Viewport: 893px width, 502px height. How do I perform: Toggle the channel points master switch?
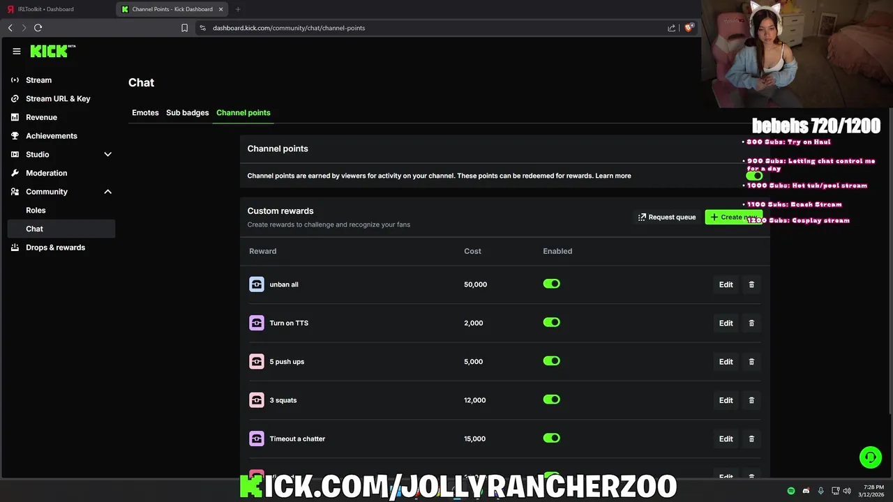coord(754,176)
